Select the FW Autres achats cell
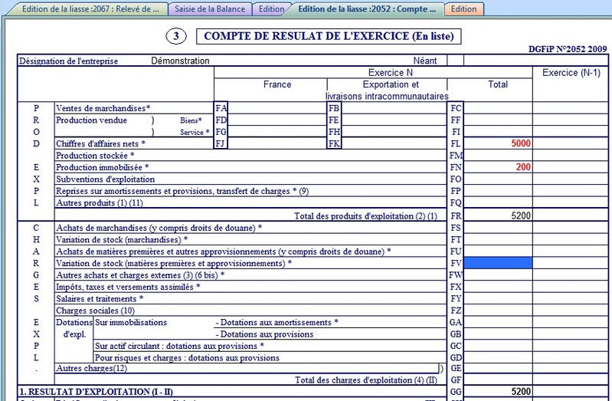This screenshot has height=401, width=612. click(498, 275)
